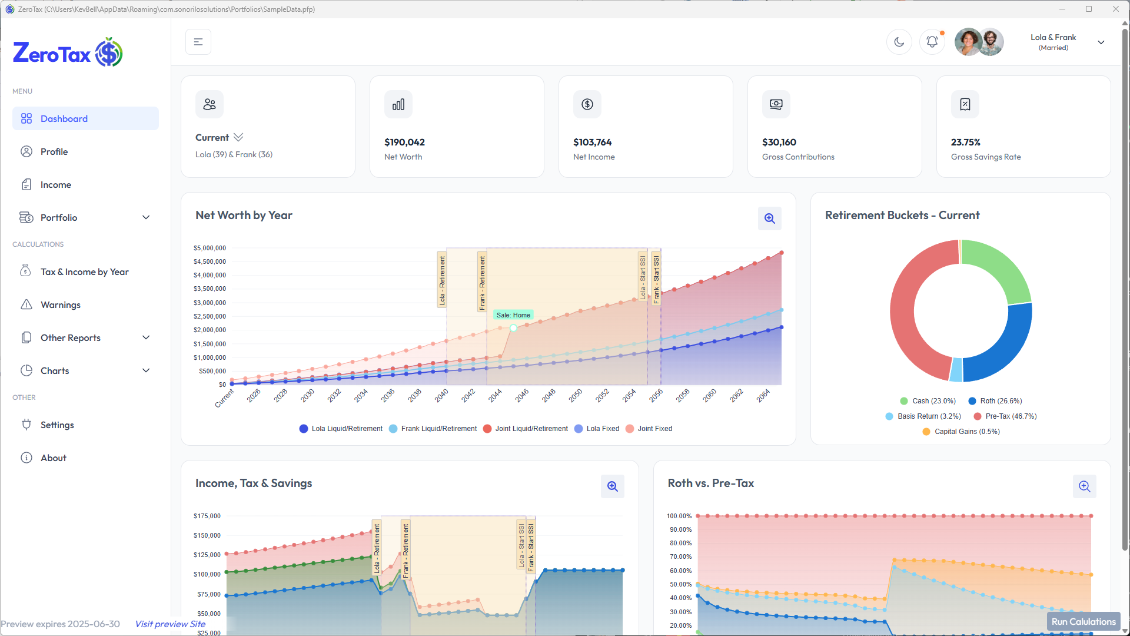Click the Pre-Tax legend color swatch
The width and height of the screenshot is (1130, 636).
click(977, 416)
